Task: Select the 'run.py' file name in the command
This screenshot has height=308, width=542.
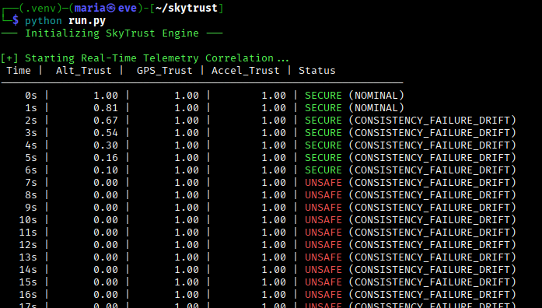Action: point(87,21)
